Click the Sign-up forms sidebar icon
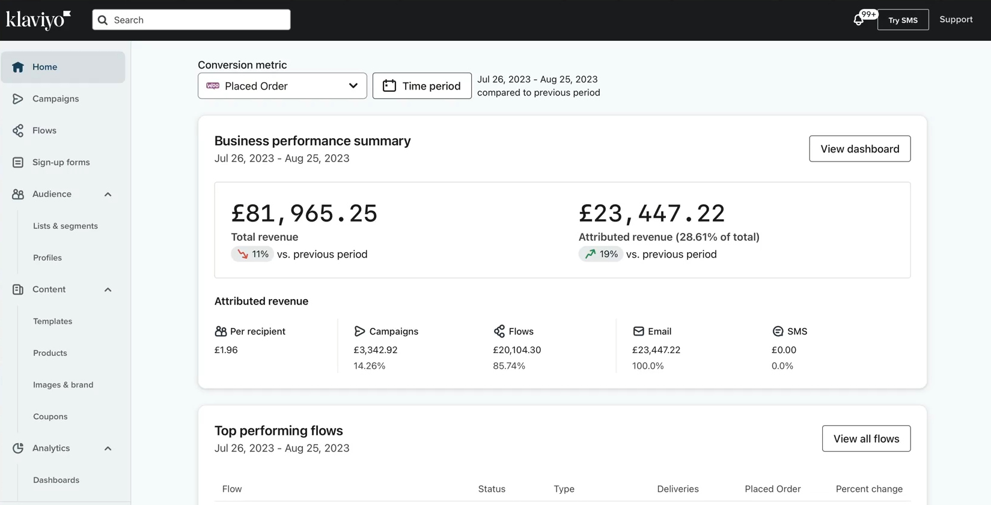This screenshot has height=505, width=991. 18,162
